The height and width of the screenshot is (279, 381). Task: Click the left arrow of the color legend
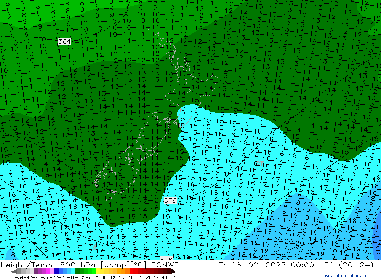click(13, 271)
